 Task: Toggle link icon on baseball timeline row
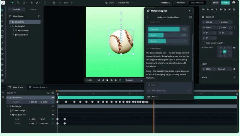click(x=53, y=98)
